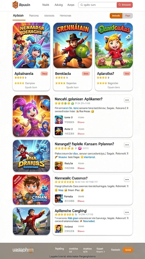Open the more options menu for Nancahl.gplaniean Aplikamen
The width and height of the screenshot is (145, 259).
[x=127, y=100]
